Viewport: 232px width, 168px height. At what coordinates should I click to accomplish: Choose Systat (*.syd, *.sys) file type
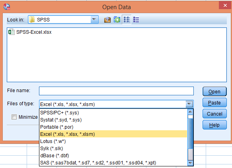coord(113,120)
